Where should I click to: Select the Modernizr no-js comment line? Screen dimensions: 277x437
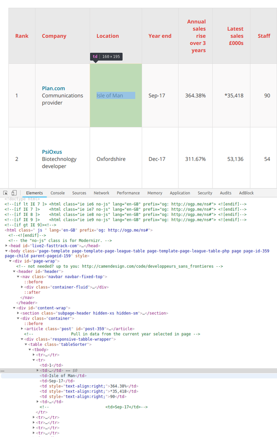pos(60,240)
